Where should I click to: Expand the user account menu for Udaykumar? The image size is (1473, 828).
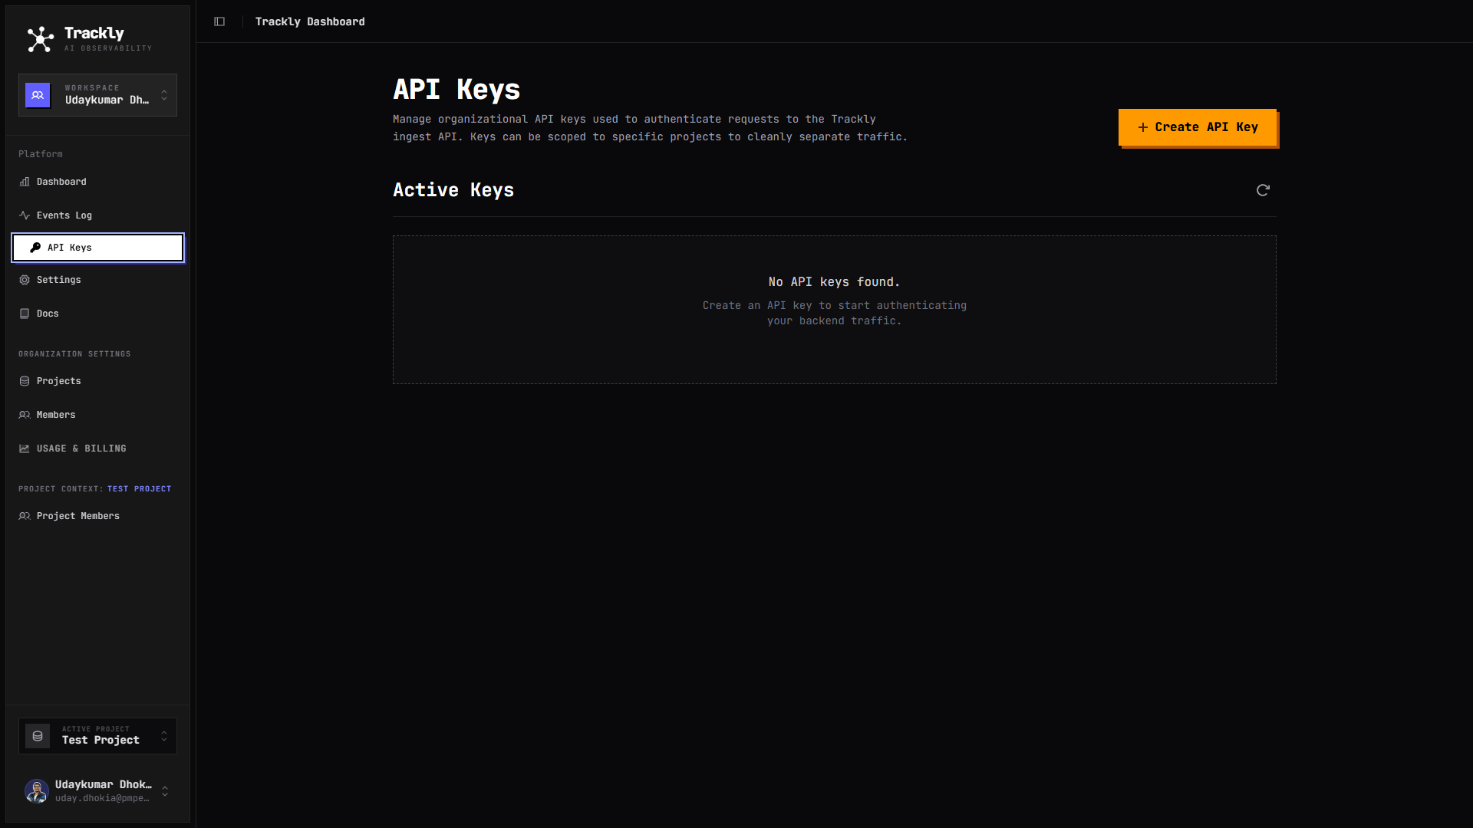click(164, 791)
